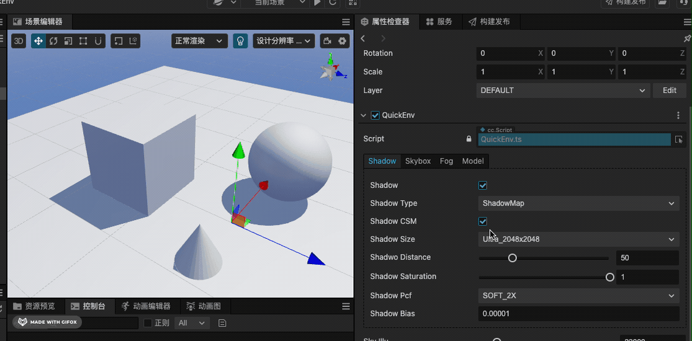Click the lock icon beside Script
The height and width of the screenshot is (341, 692).
click(x=469, y=139)
